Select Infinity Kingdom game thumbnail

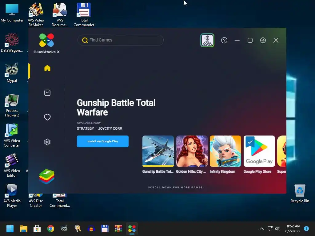tap(225, 151)
